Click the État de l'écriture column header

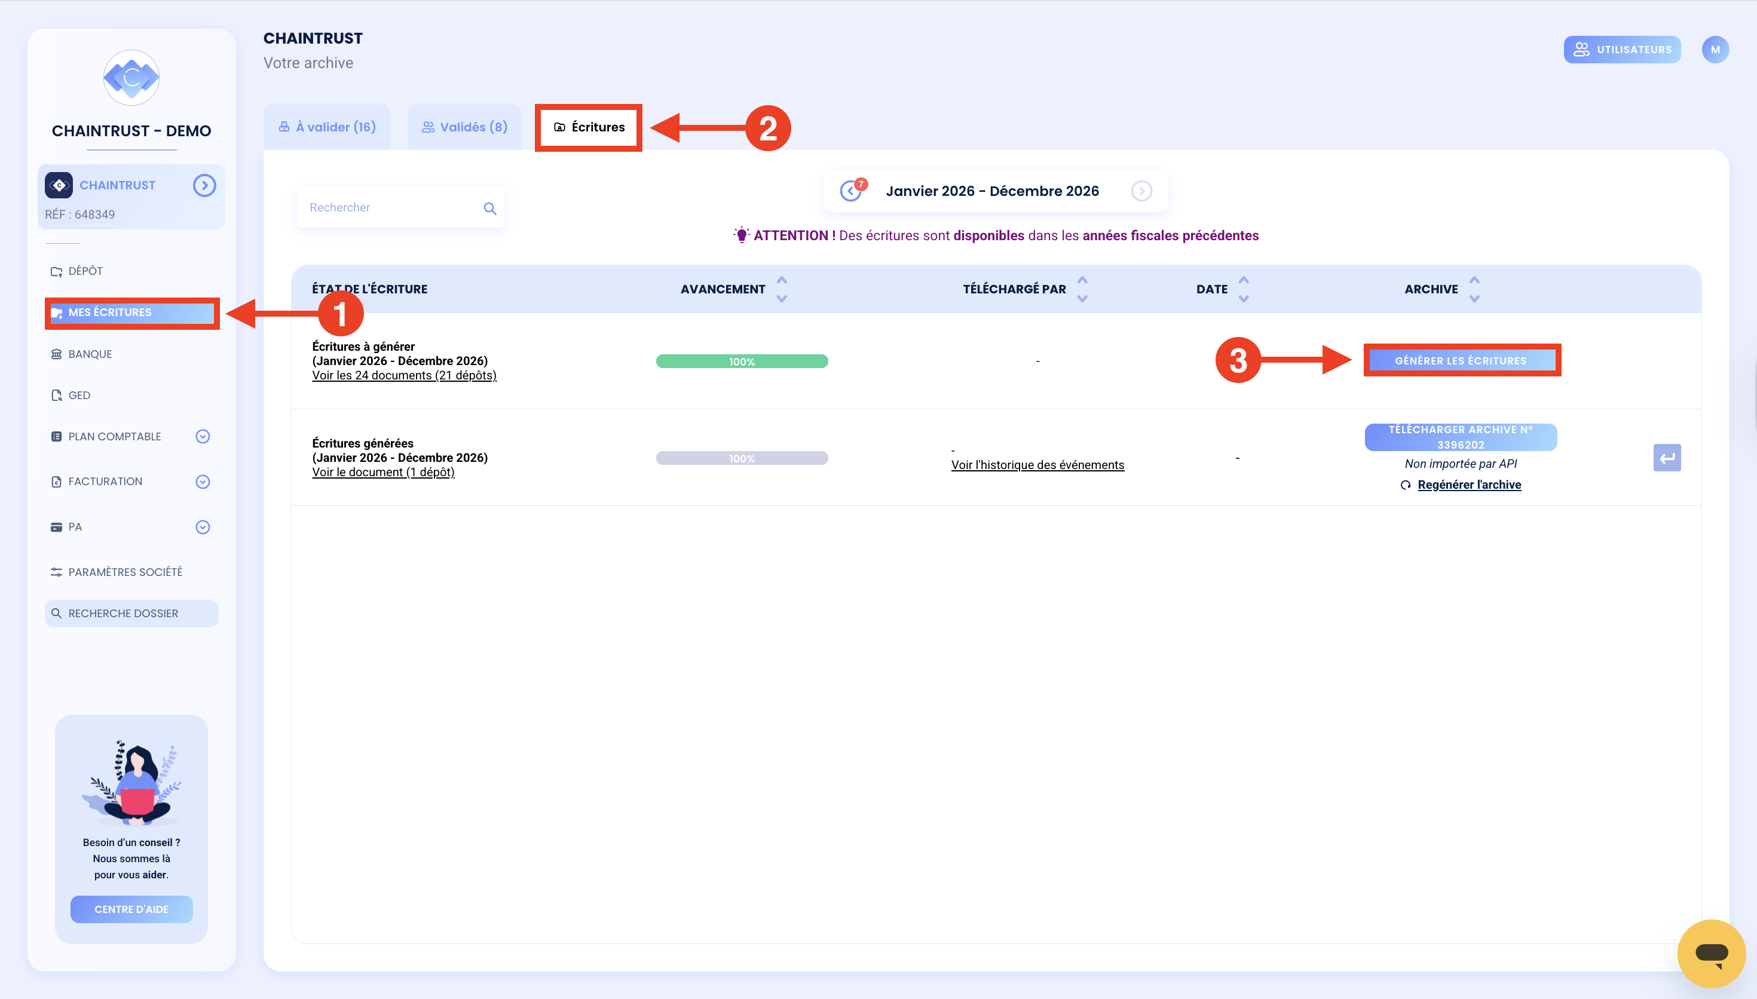(370, 289)
